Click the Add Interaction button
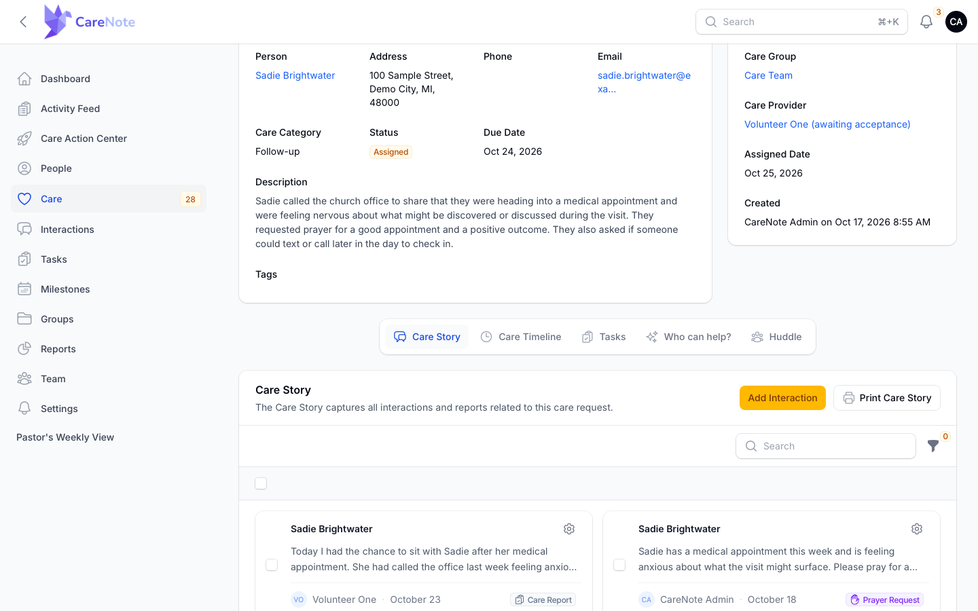Image resolution: width=978 pixels, height=611 pixels. coord(782,398)
